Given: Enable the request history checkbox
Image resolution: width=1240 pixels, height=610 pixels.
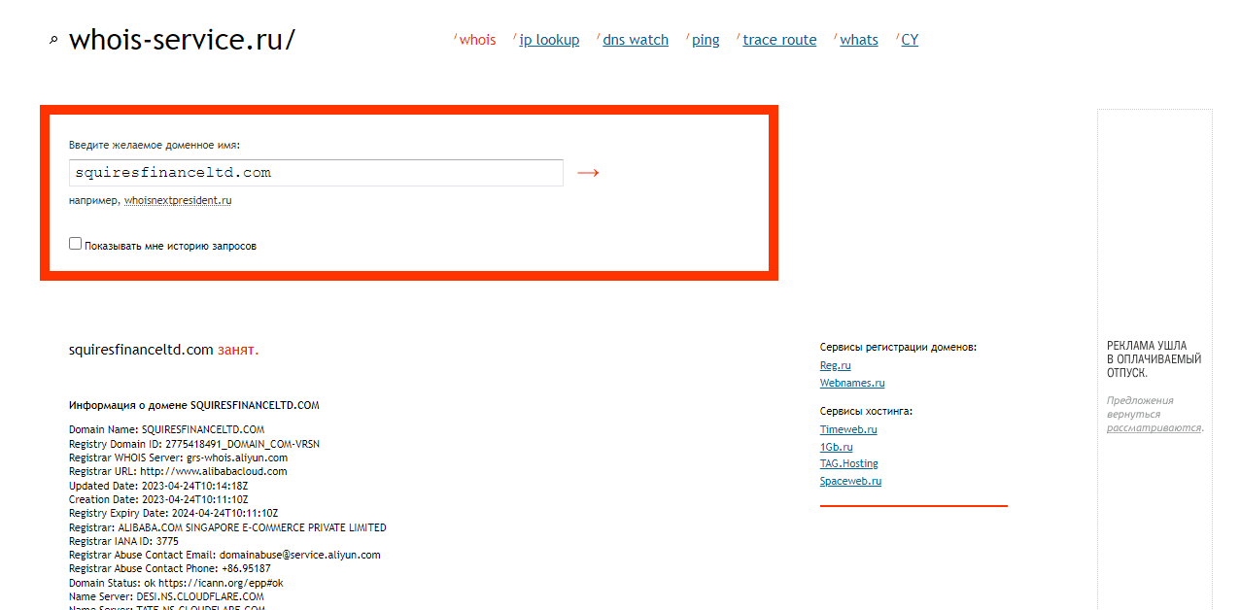Looking at the screenshot, I should (x=75, y=244).
